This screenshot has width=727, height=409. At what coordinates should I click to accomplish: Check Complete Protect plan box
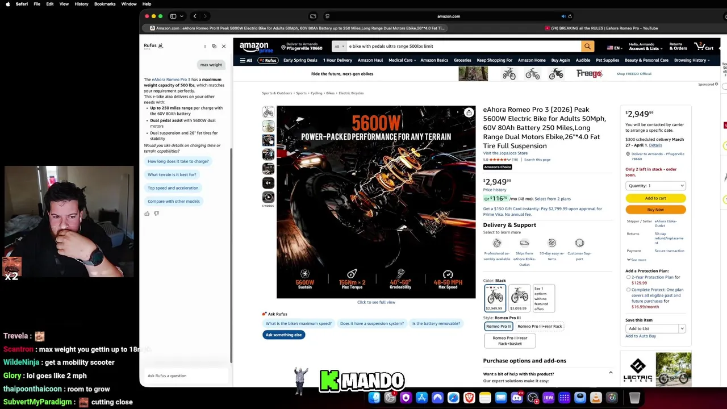pos(628,290)
